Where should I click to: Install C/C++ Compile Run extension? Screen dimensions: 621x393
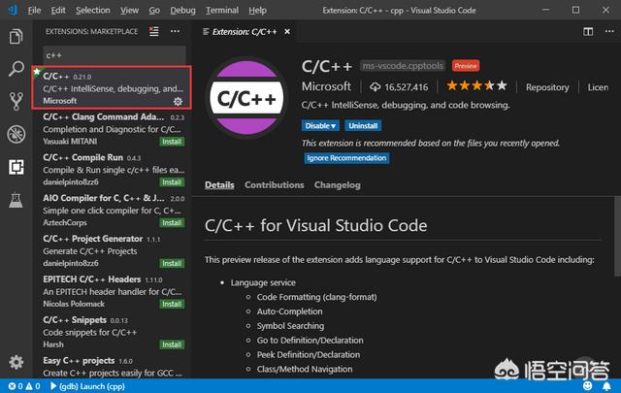pos(172,181)
